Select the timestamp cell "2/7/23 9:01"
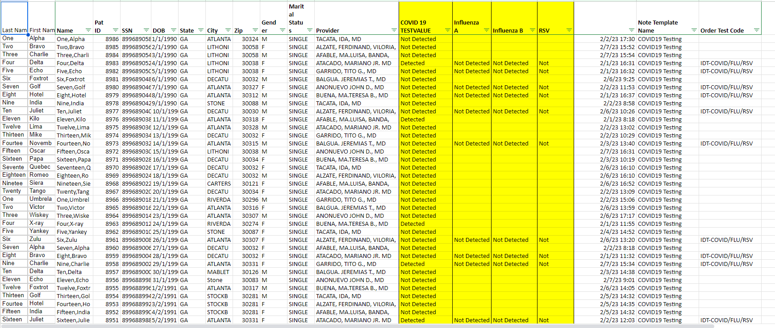Viewport: 775px width, 328px height. pos(605,280)
